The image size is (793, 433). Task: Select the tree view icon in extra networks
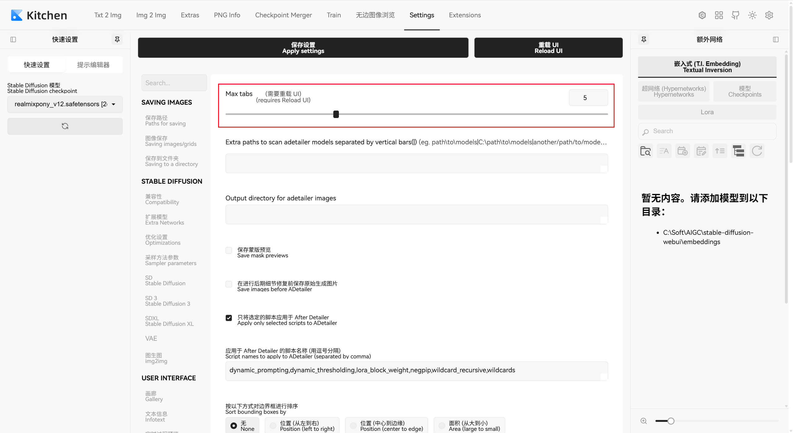tap(738, 151)
